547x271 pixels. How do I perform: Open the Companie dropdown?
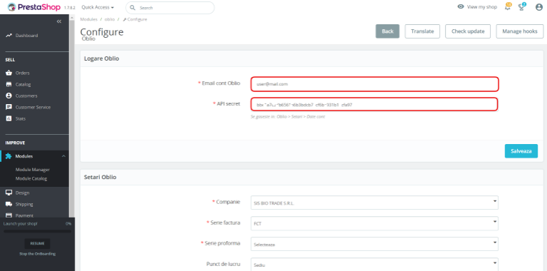click(x=374, y=203)
